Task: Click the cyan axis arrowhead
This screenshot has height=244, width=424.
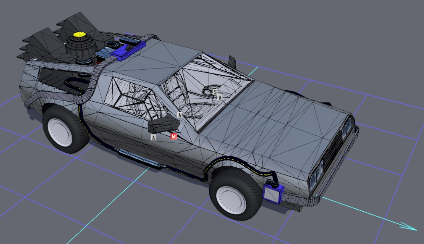Action: [x=409, y=226]
